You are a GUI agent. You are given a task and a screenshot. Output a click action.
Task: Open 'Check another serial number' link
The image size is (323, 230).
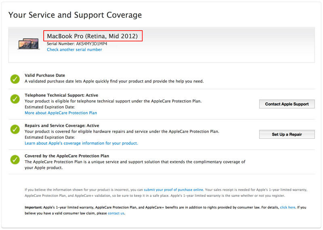[x=74, y=50]
